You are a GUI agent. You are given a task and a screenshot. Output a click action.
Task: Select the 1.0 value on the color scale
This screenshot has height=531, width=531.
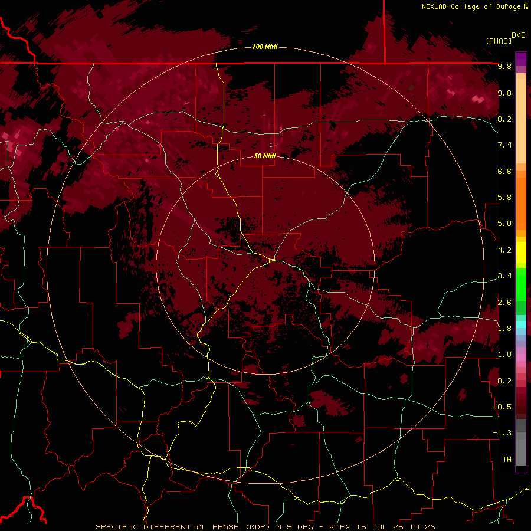pos(504,355)
